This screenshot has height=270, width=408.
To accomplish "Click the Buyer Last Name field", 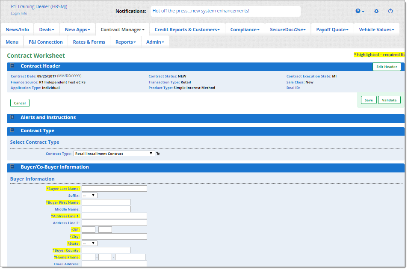I will [x=114, y=189].
